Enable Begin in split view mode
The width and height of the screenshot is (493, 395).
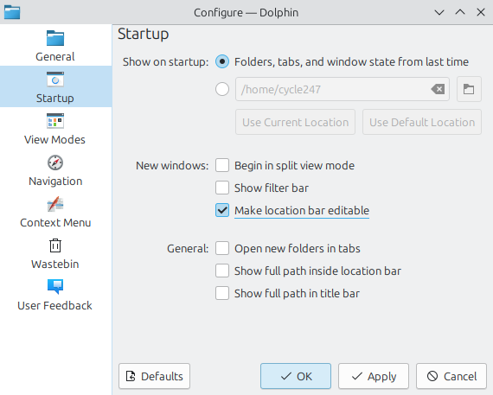point(222,165)
